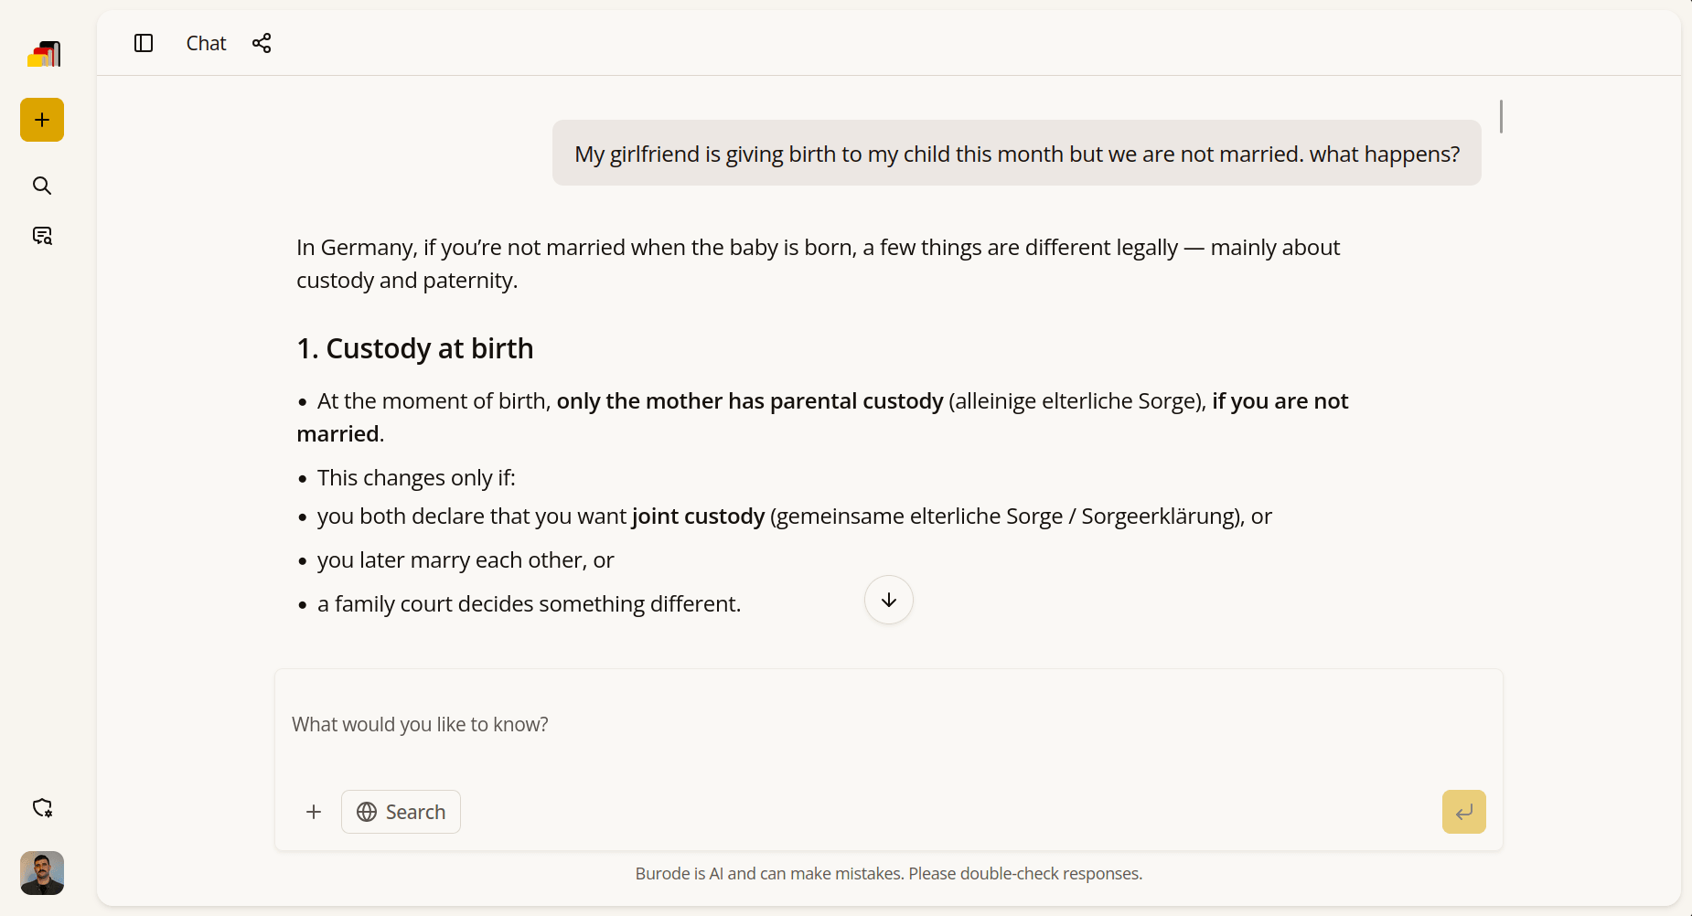1692x916 pixels.
Task: Click the add attachment plus icon
Action: click(x=314, y=812)
